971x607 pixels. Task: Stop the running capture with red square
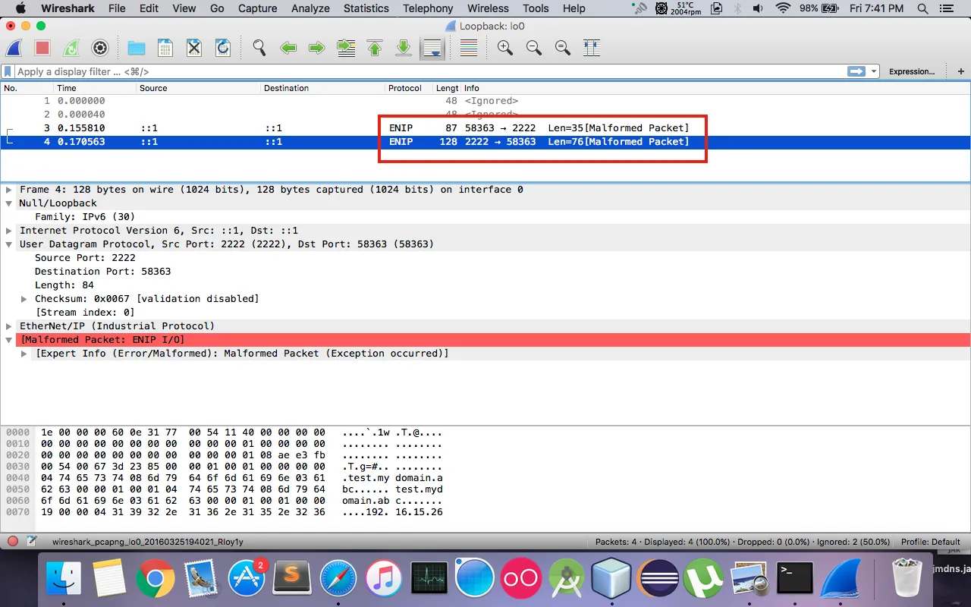pos(42,48)
